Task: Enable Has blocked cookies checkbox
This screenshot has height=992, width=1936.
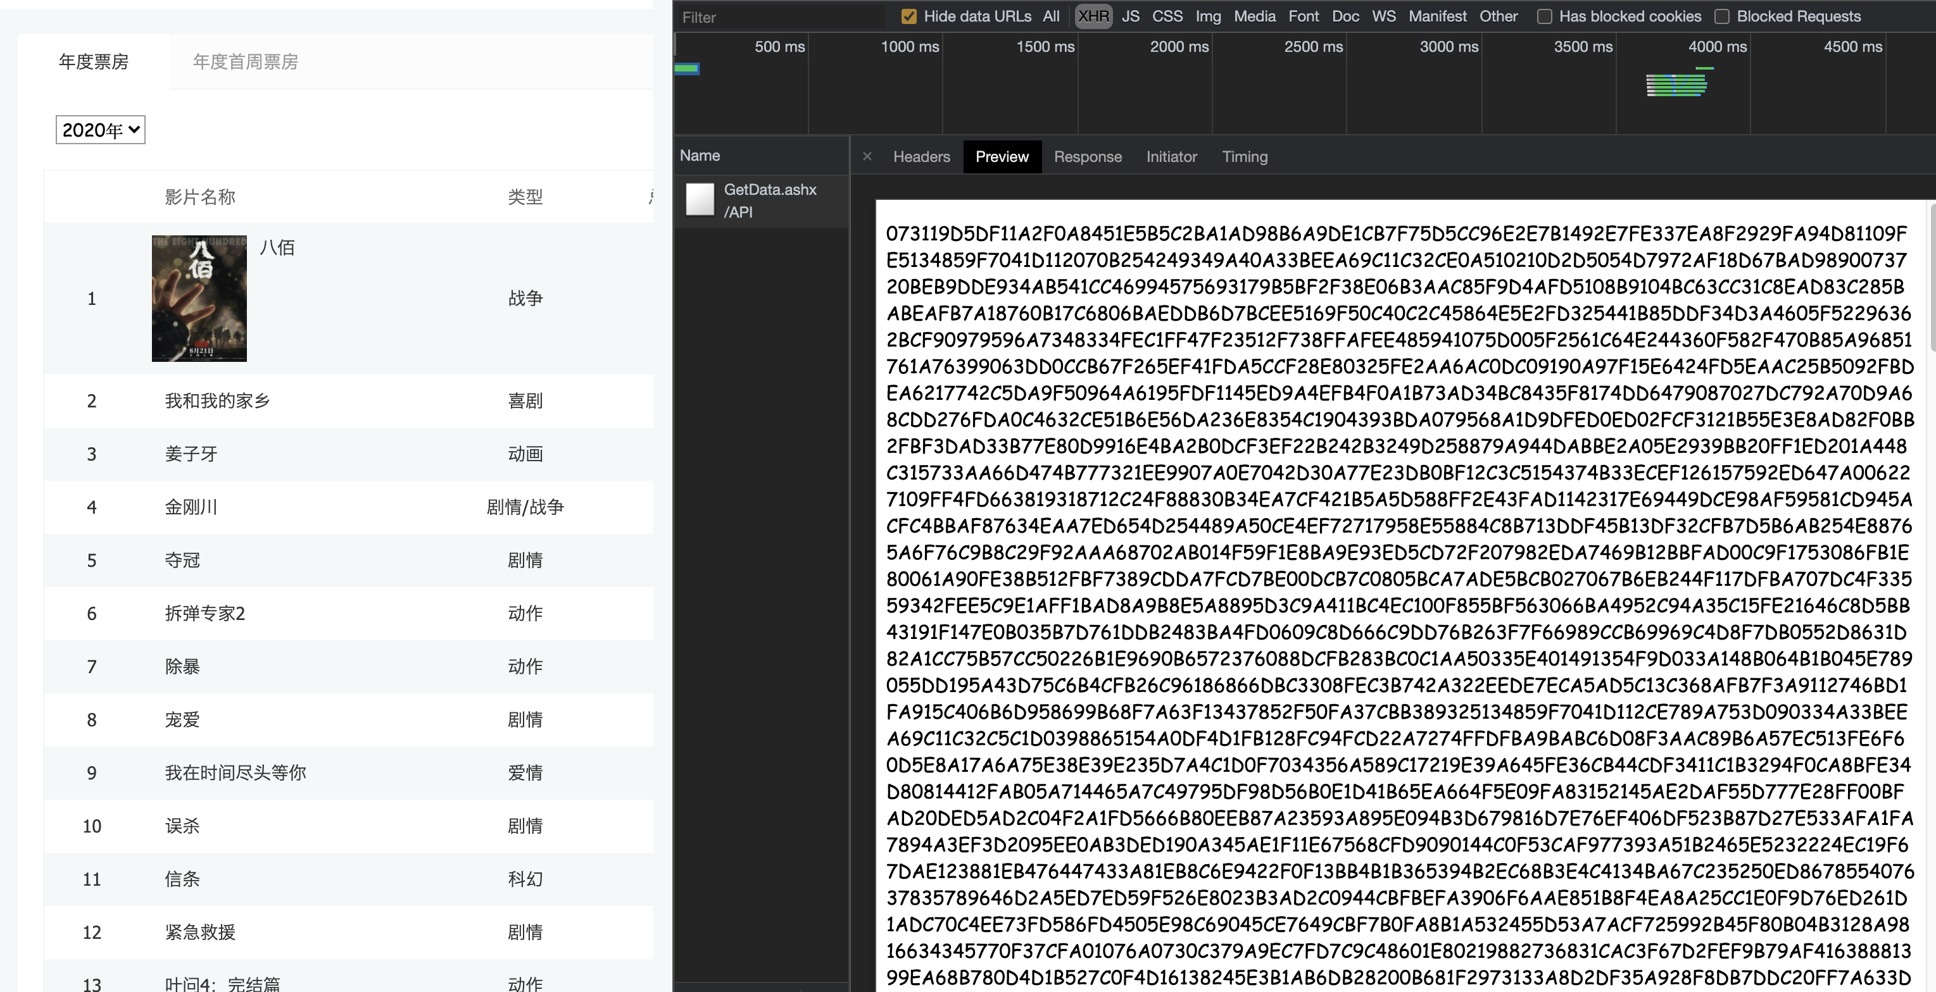Action: (x=1545, y=16)
